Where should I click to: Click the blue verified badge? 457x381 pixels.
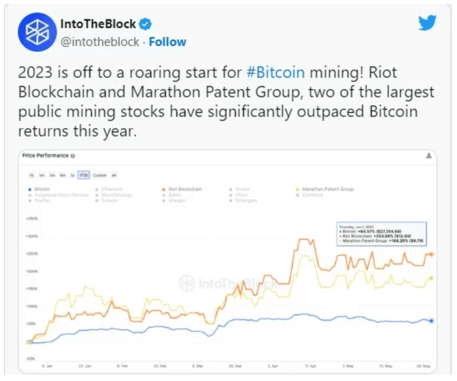(x=145, y=24)
